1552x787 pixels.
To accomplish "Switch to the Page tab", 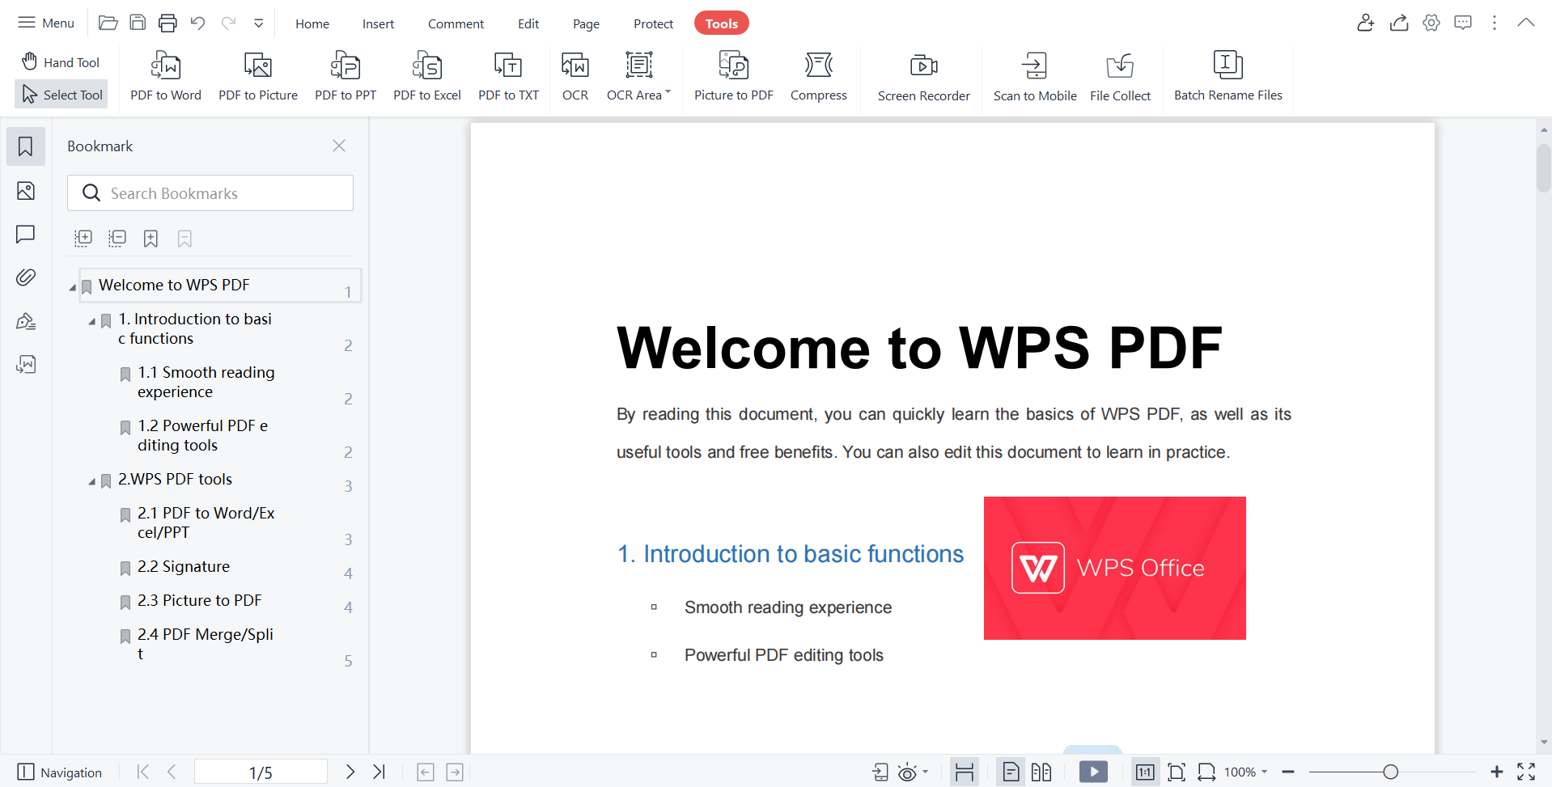I will [x=586, y=23].
